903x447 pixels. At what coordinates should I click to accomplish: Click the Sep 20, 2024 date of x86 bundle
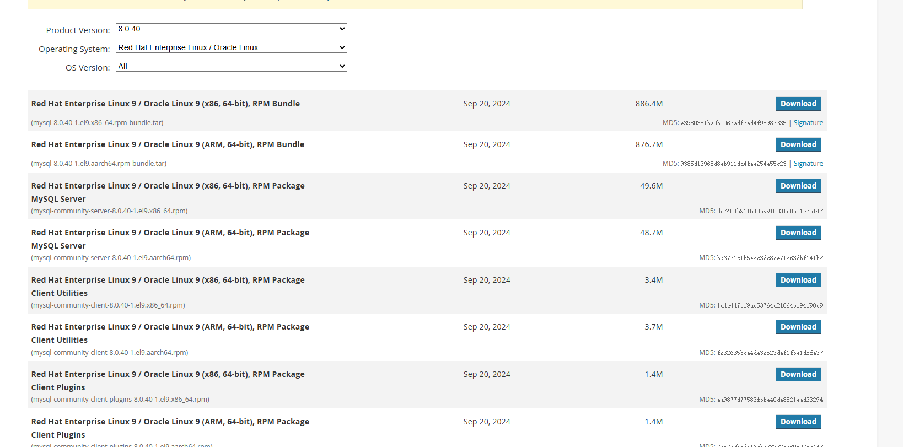pos(487,104)
